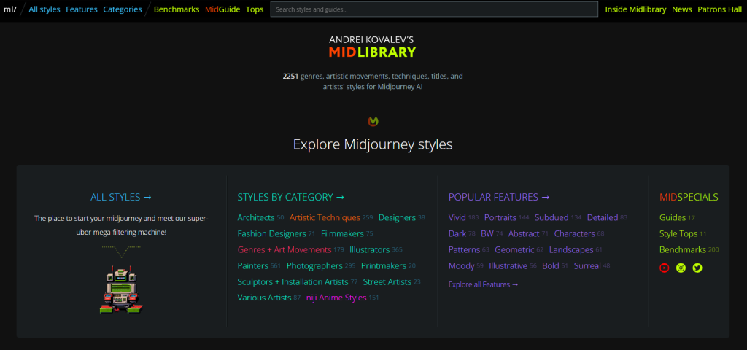Select the Detailed feature

602,217
